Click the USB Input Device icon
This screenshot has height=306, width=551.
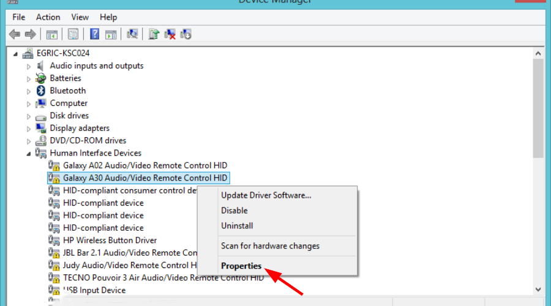tap(54, 290)
